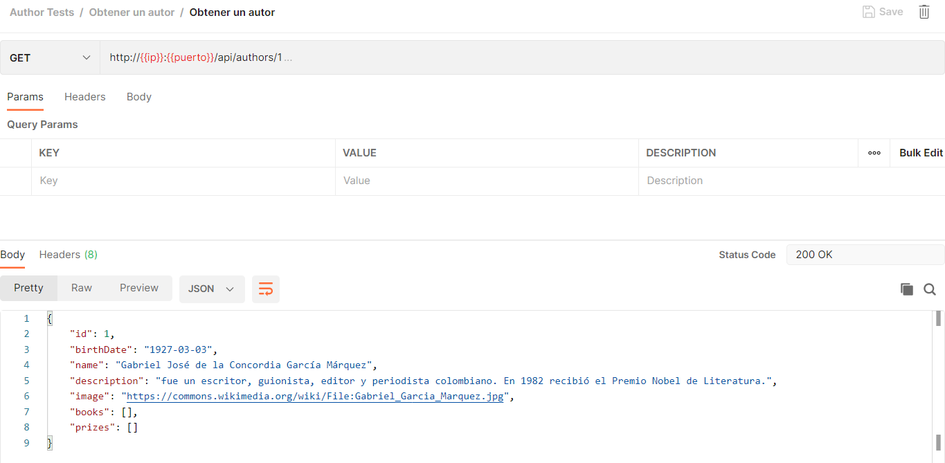The height and width of the screenshot is (463, 945).
Task: Switch to Preview response view
Action: pos(138,288)
